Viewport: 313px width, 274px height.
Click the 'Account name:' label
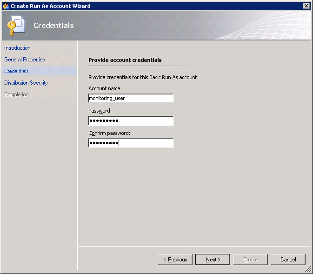(105, 88)
